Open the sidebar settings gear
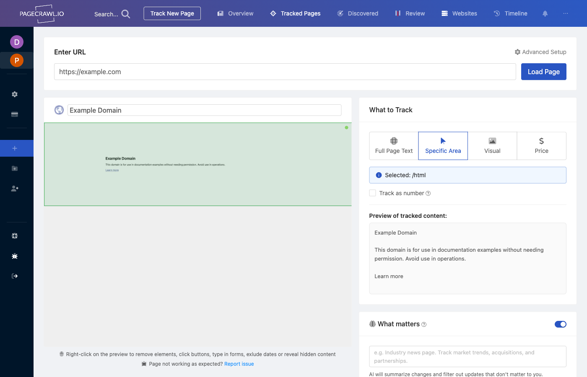Viewport: 587px width, 377px height. (15, 94)
